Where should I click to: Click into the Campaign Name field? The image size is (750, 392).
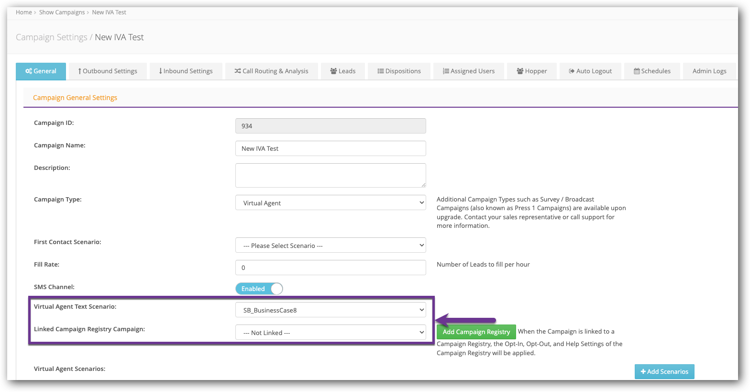pos(331,148)
